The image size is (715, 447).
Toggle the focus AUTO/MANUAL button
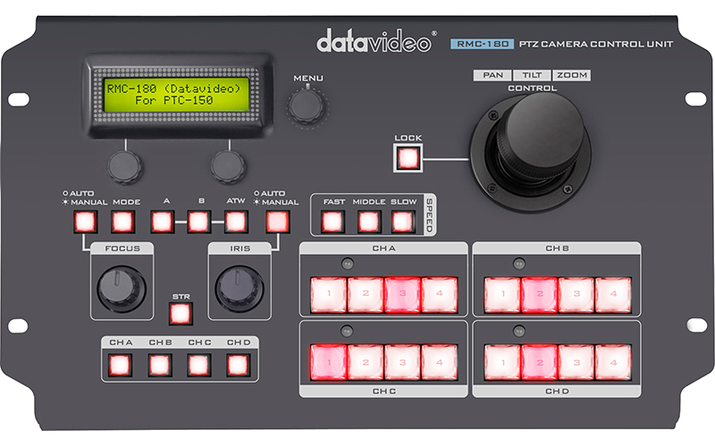coord(85,222)
